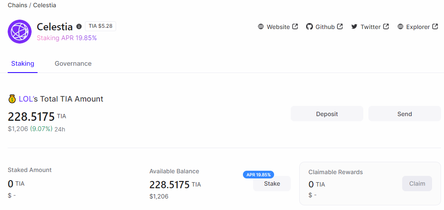Screen dimensions: 444x210
Task: Click the external-link arrow after Website
Action: point(295,26)
